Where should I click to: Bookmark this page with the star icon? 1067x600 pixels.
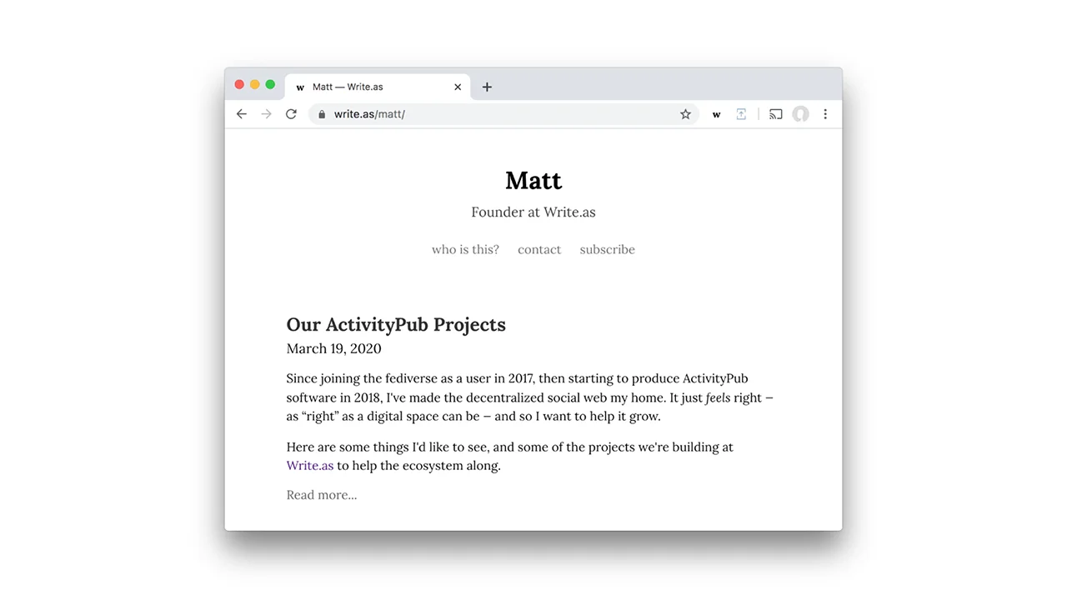coord(685,114)
